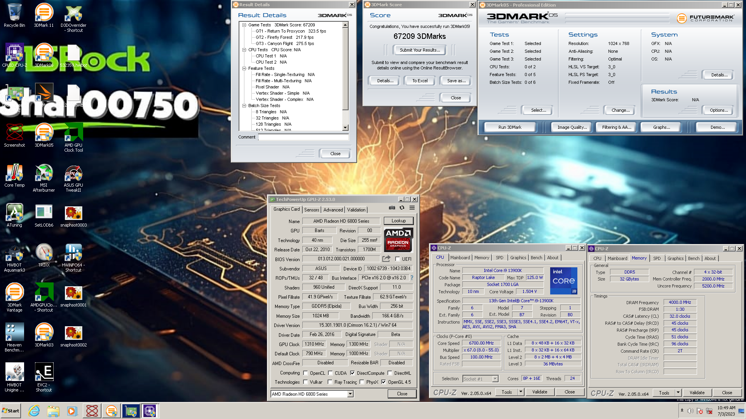Click GPU-Z BIOS export share icon
This screenshot has height=419, width=746.
[x=387, y=259]
